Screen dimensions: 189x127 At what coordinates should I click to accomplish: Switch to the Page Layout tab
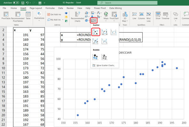point(36,8)
